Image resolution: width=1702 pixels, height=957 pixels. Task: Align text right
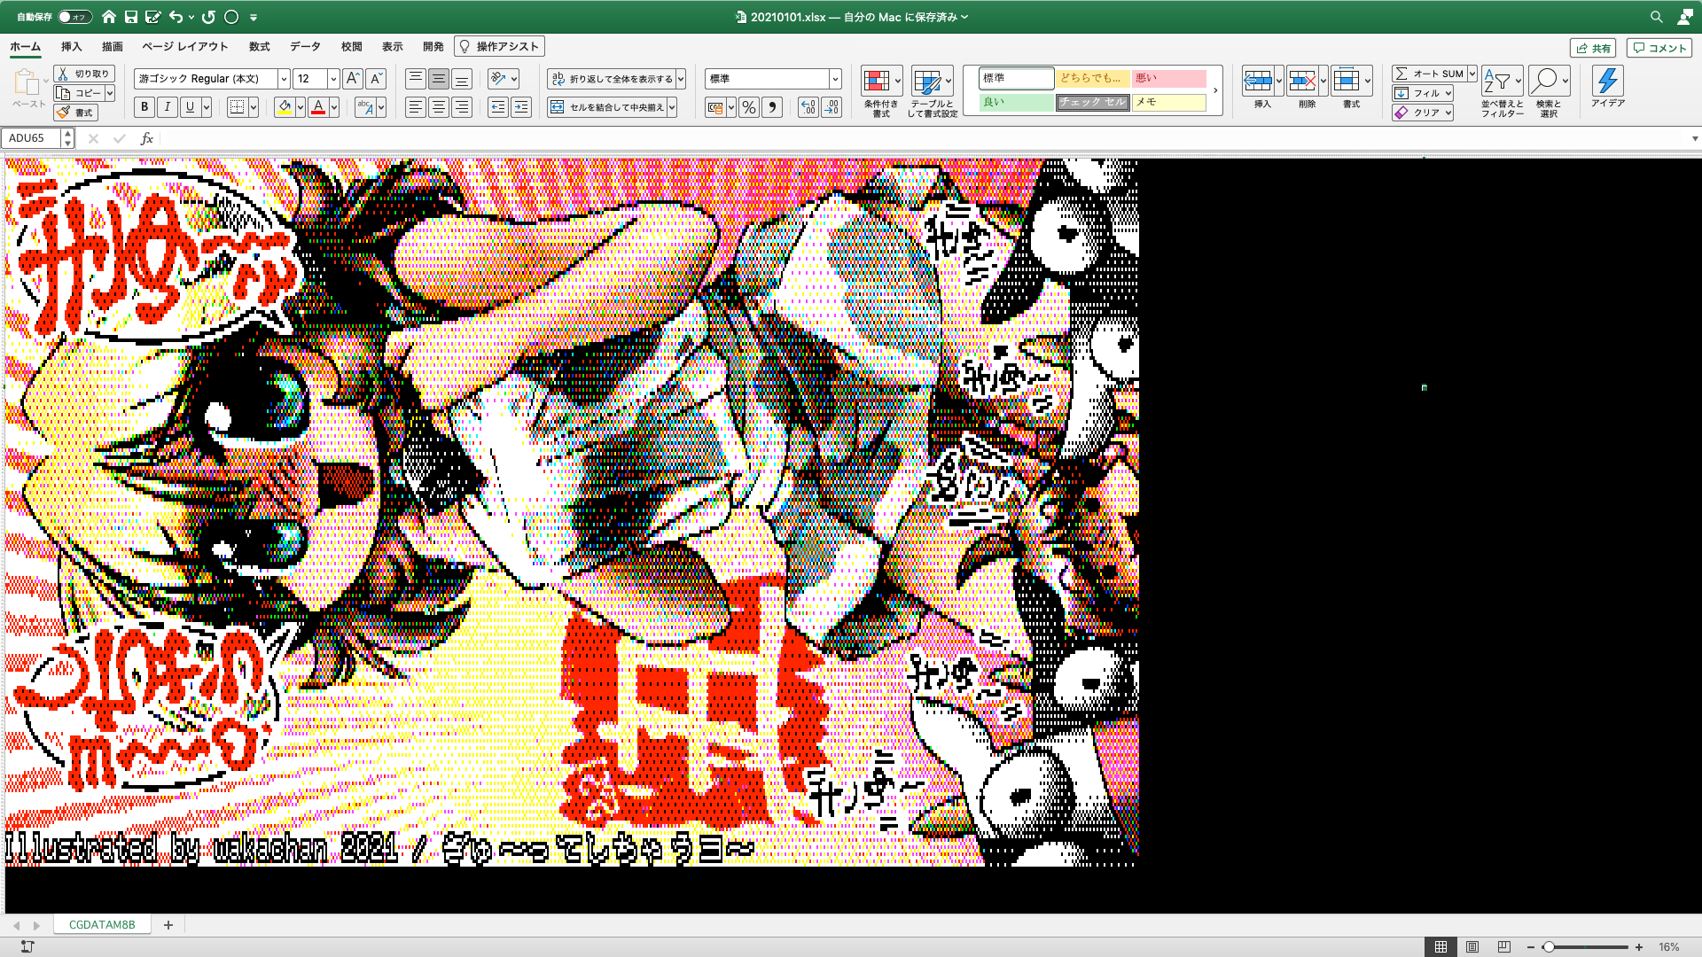[x=461, y=107]
